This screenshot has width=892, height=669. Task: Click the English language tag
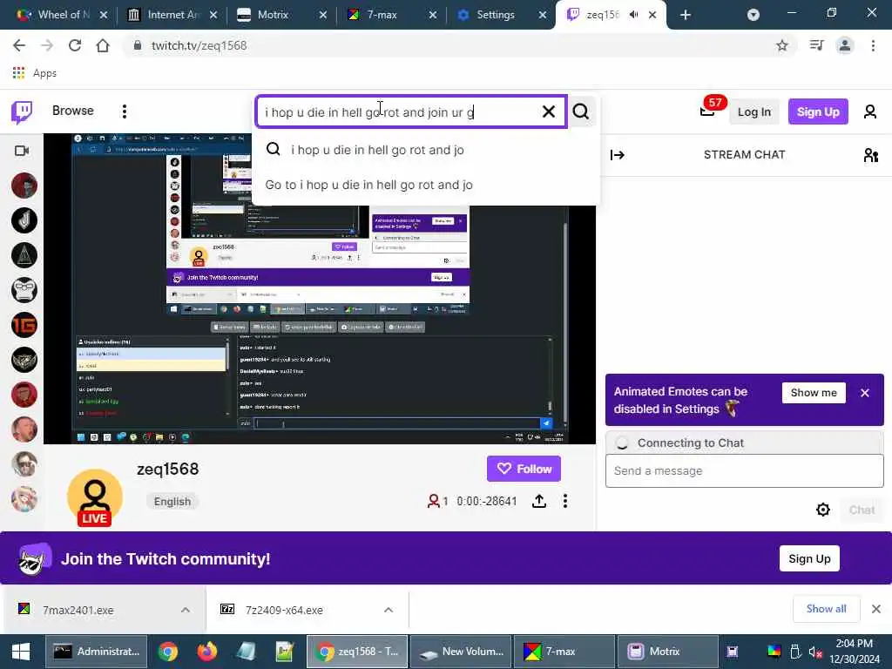(x=172, y=501)
